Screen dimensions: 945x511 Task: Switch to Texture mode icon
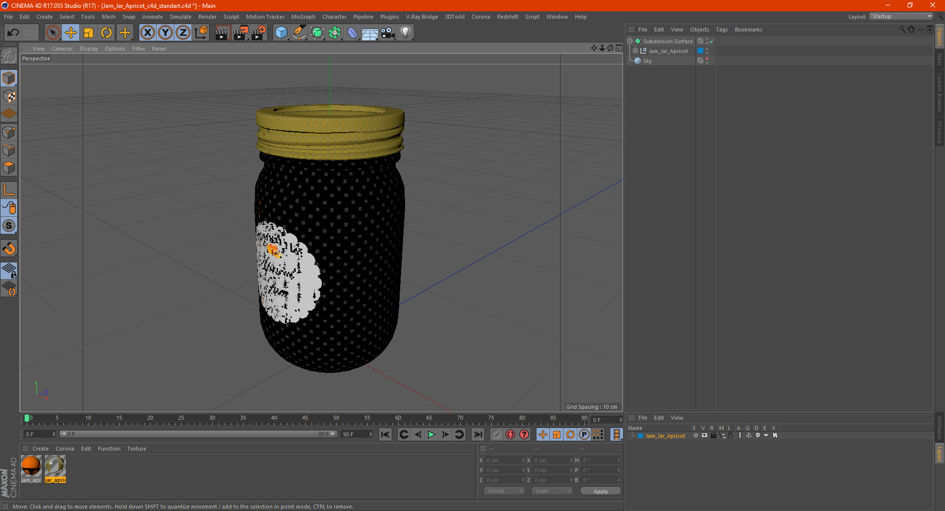pos(9,96)
